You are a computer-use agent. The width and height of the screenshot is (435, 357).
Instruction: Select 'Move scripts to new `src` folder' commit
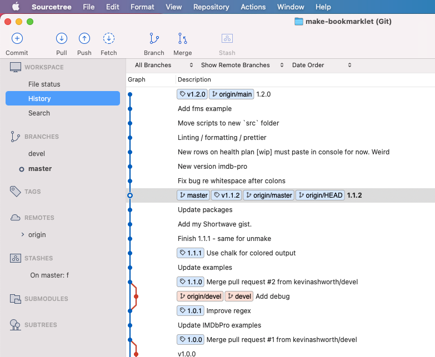281,123
